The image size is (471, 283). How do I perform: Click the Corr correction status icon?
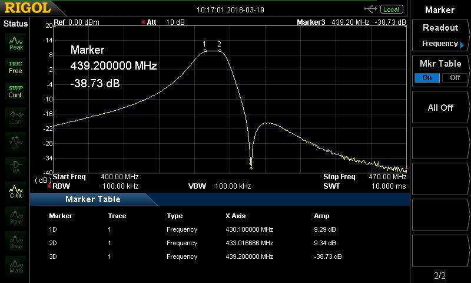16,117
